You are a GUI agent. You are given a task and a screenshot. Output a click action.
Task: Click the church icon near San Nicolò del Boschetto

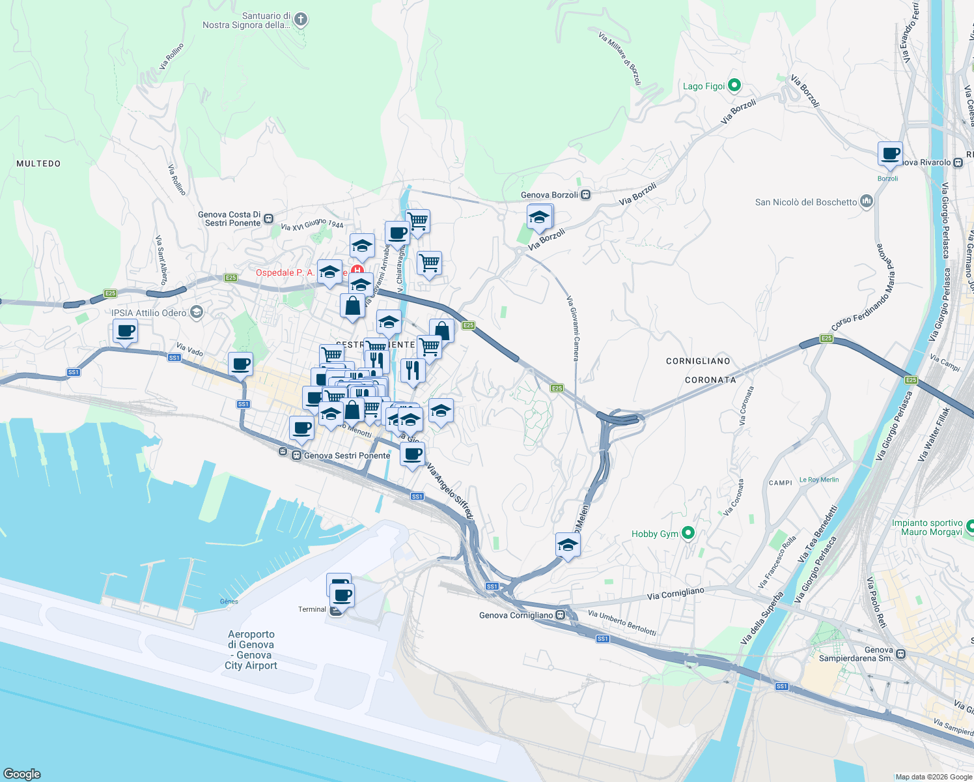coord(865,201)
